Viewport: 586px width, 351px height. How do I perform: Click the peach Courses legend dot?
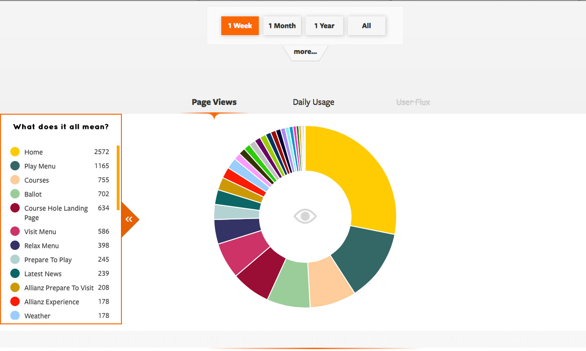(x=15, y=180)
